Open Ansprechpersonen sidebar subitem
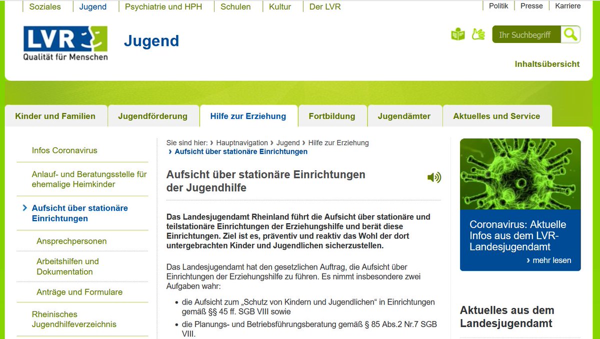The image size is (600, 339). pos(71,241)
